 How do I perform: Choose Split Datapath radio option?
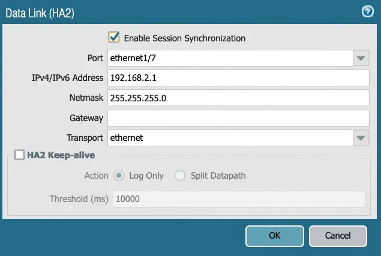[180, 176]
